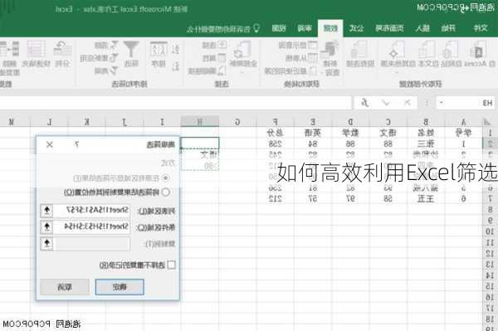This screenshot has height=331, width=498.
Task: Close the Advanced Filter (高级筛选) dialog
Action: click(50, 144)
